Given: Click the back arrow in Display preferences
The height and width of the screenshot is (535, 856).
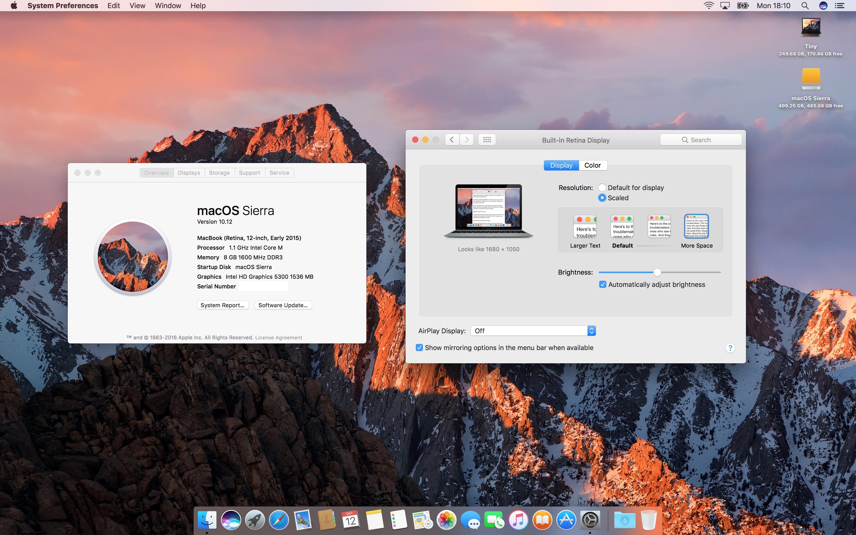Looking at the screenshot, I should tap(452, 140).
